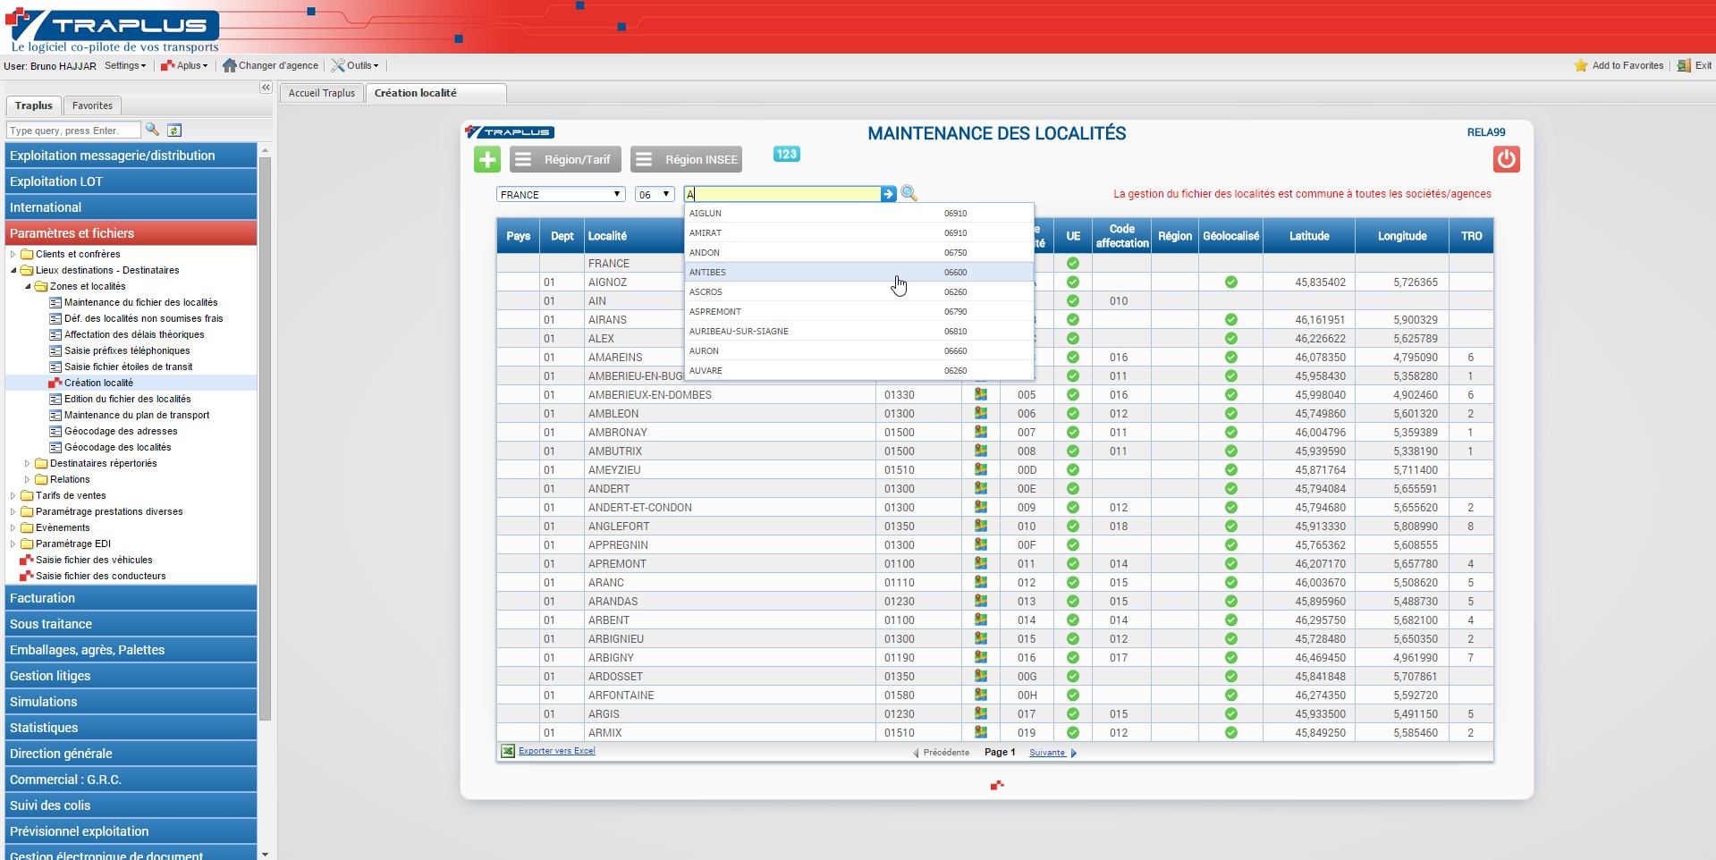Screen dimensions: 1716x860
Task: Open the FRANCE country dropdown
Action: pos(561,194)
